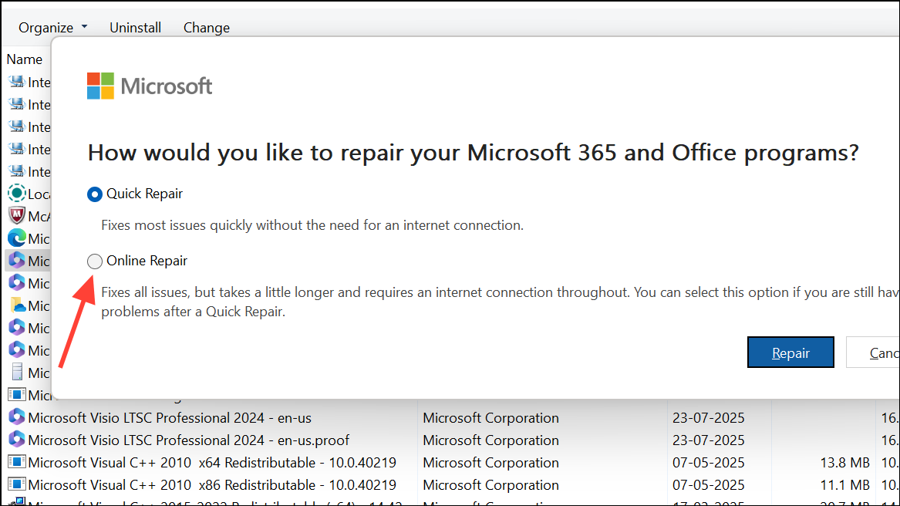
Task: Click the Visual C++ 2010 x64 Redistributable icon
Action: [x=17, y=462]
